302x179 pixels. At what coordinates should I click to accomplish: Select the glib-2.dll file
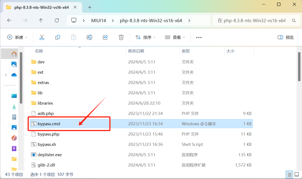click(141, 165)
